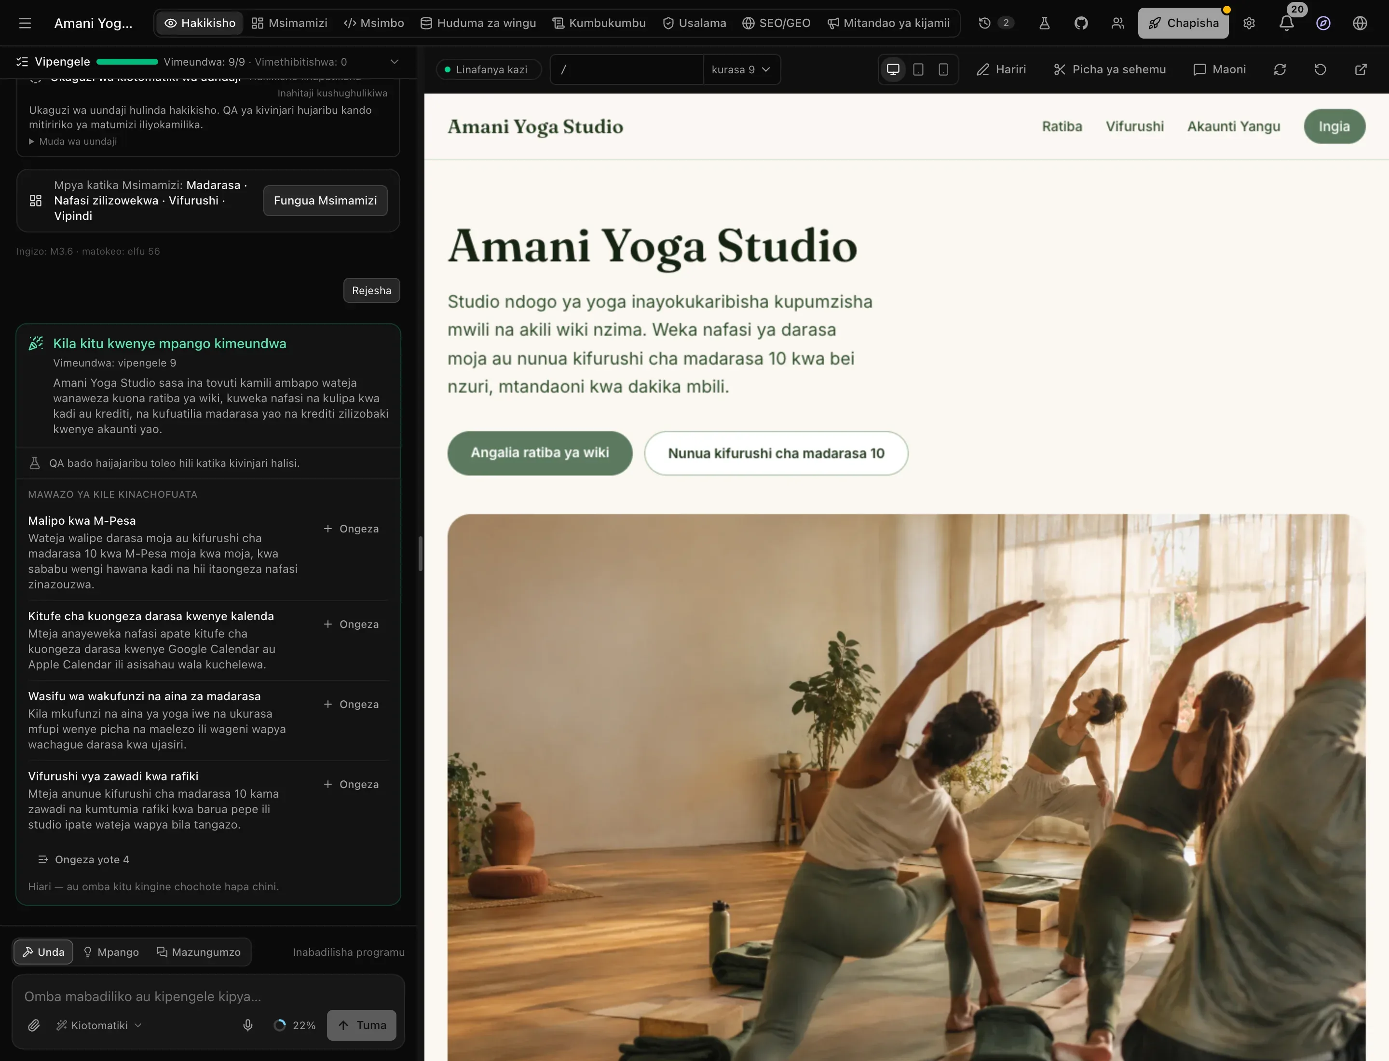Image resolution: width=1389 pixels, height=1061 pixels.
Task: Add the Malipo kwa M-Pesa idea with Ongeza
Action: 351,529
